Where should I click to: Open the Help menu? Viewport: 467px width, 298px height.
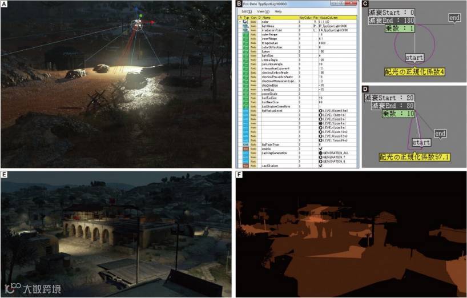point(278,11)
